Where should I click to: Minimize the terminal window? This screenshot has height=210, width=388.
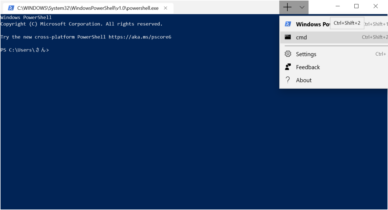pyautogui.click(x=338, y=6)
